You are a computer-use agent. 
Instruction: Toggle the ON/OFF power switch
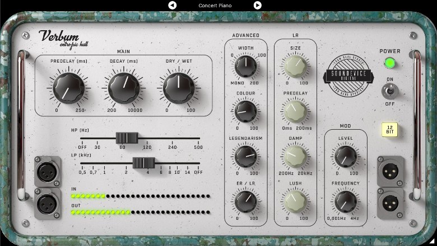[x=389, y=91]
